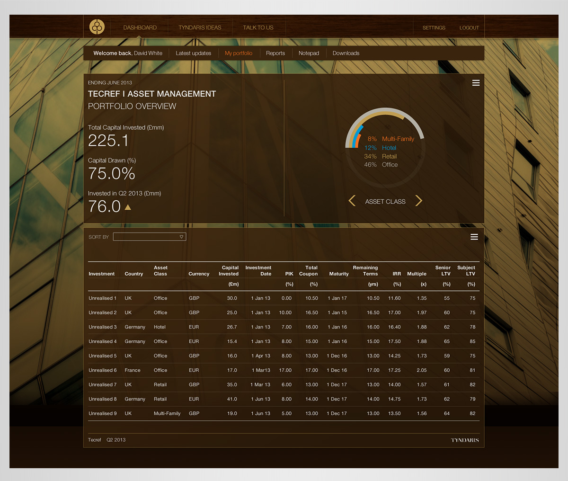The height and width of the screenshot is (481, 568).
Task: Select the My portfolio tab
Action: click(239, 53)
